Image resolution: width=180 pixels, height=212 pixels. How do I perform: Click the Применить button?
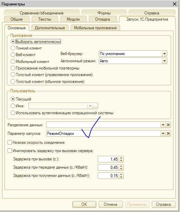point(137,204)
